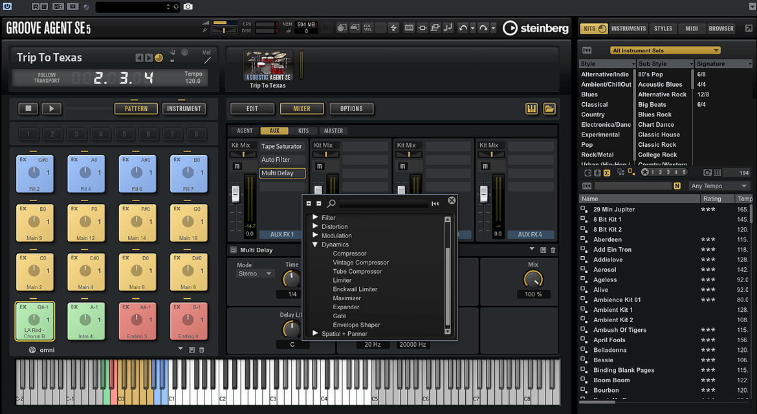This screenshot has width=757, height=414.
Task: Open the STYLES tab in right panel
Action: click(663, 28)
